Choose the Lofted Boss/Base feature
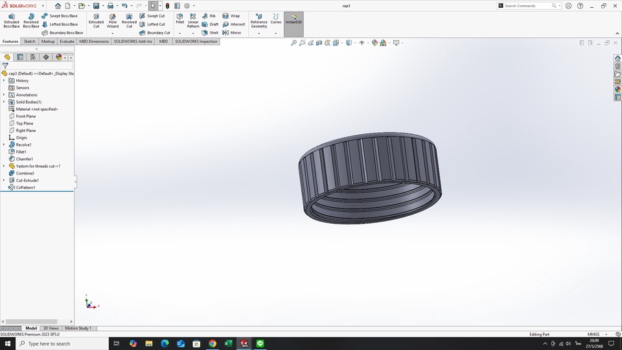Viewport: 622px width, 350px height. pos(60,24)
